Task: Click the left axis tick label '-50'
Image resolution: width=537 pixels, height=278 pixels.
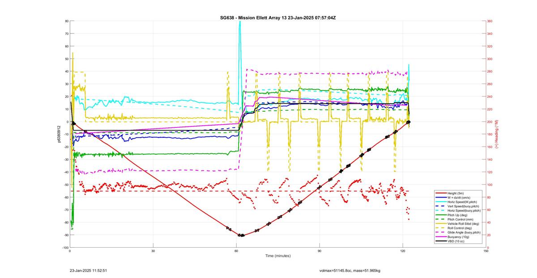Action: [x=66, y=185]
